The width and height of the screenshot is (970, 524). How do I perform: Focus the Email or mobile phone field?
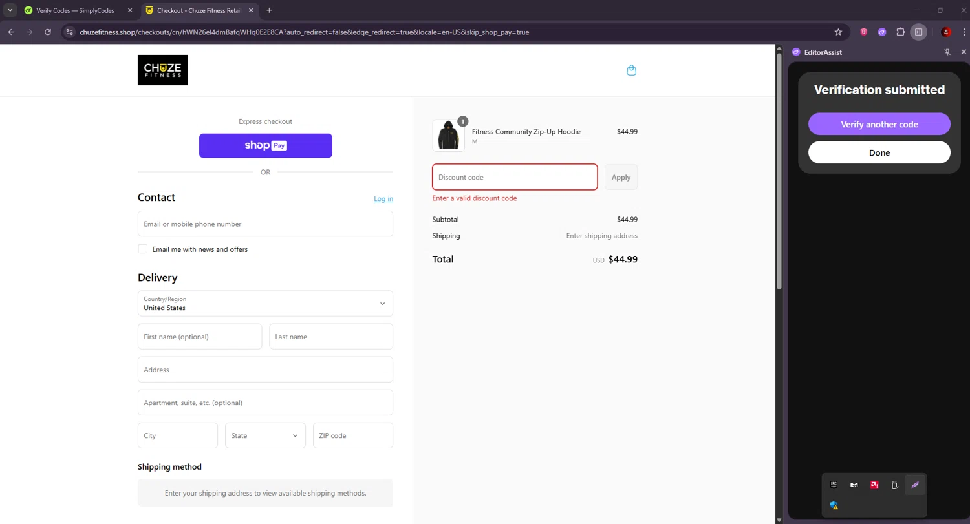265,224
